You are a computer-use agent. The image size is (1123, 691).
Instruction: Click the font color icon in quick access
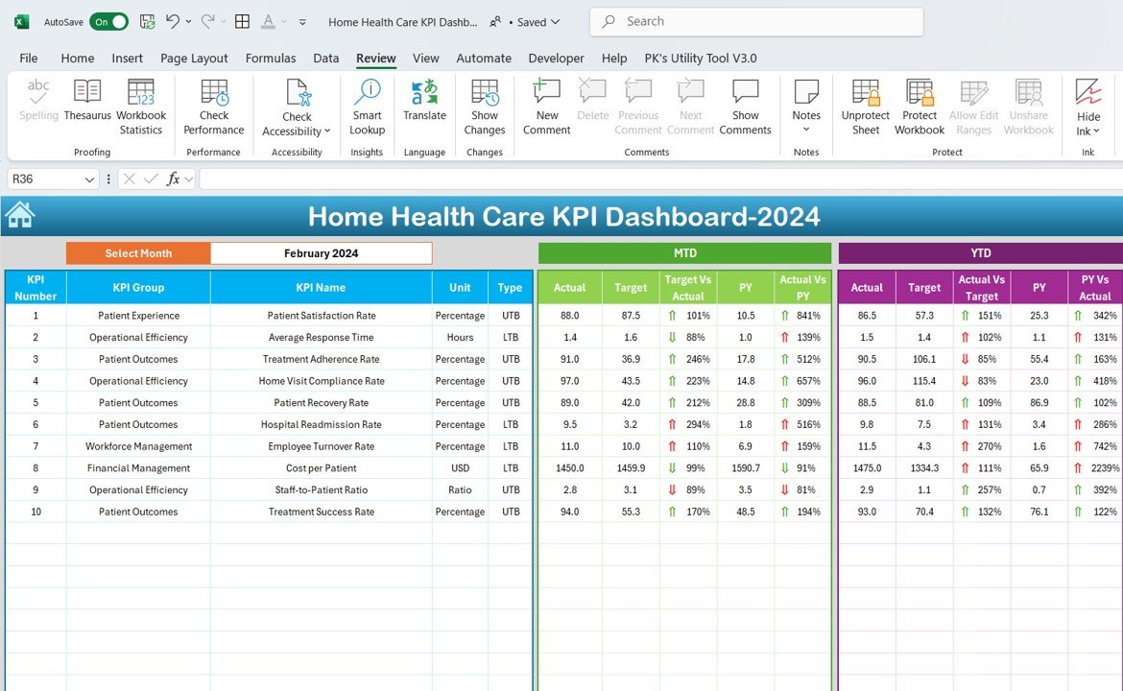pos(268,21)
